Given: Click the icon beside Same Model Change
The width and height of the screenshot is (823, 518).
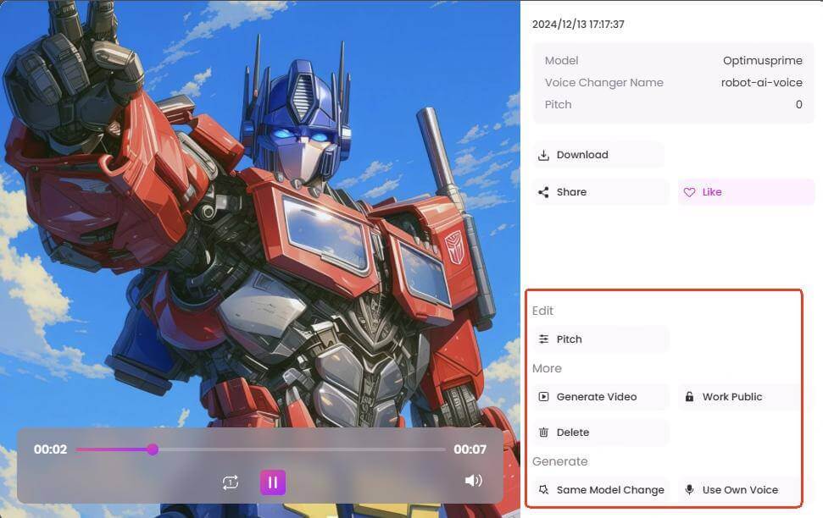Looking at the screenshot, I should pyautogui.click(x=544, y=490).
